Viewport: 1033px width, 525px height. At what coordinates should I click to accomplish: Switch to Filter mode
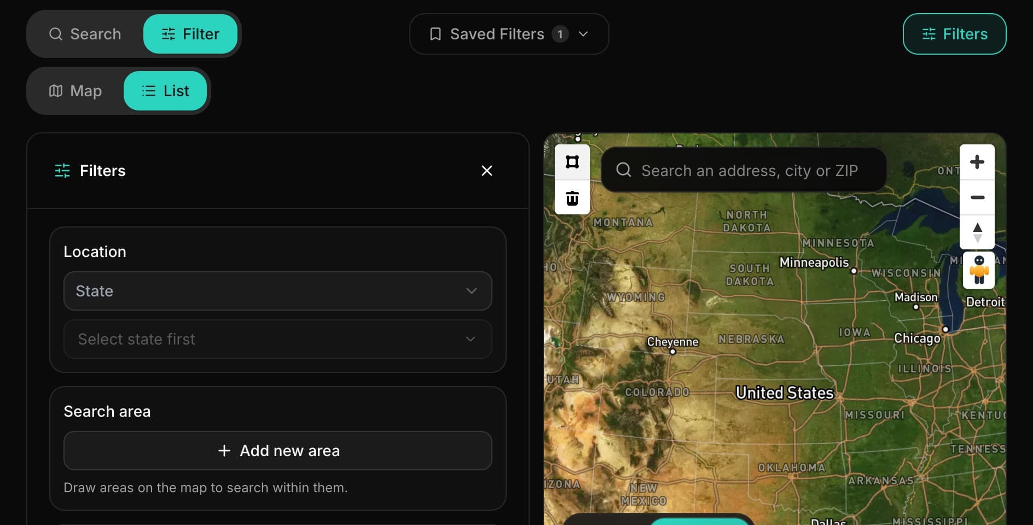pyautogui.click(x=190, y=34)
